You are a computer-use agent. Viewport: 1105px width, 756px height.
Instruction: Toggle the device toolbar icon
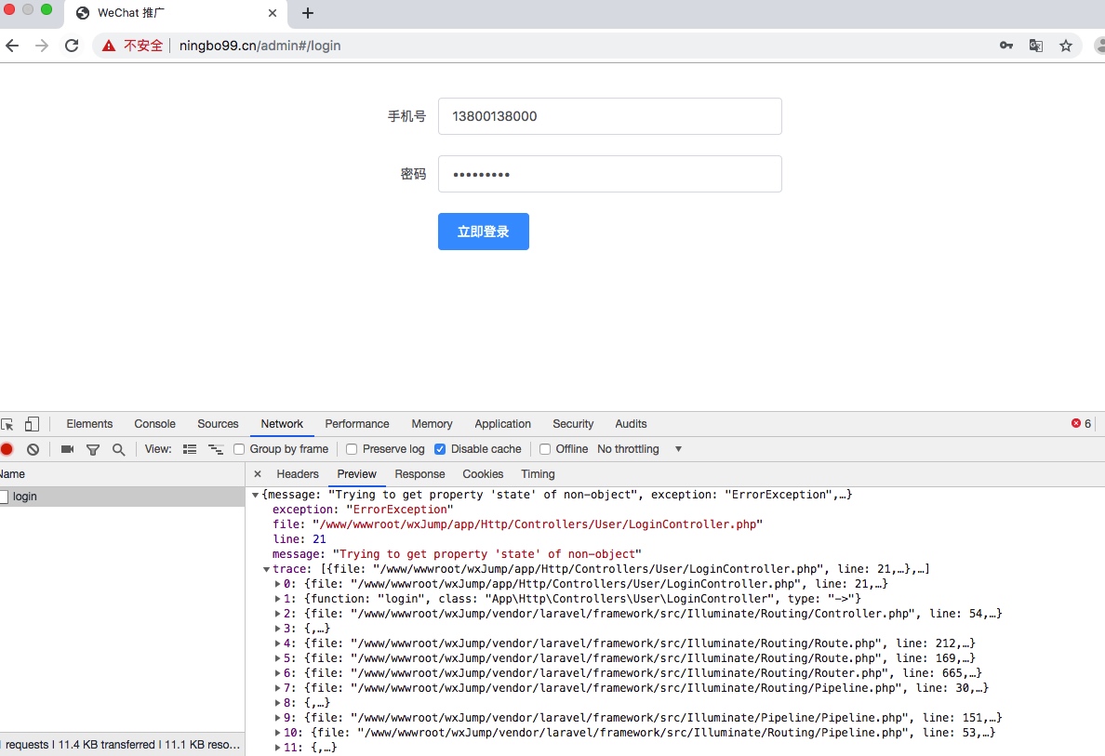click(x=32, y=424)
